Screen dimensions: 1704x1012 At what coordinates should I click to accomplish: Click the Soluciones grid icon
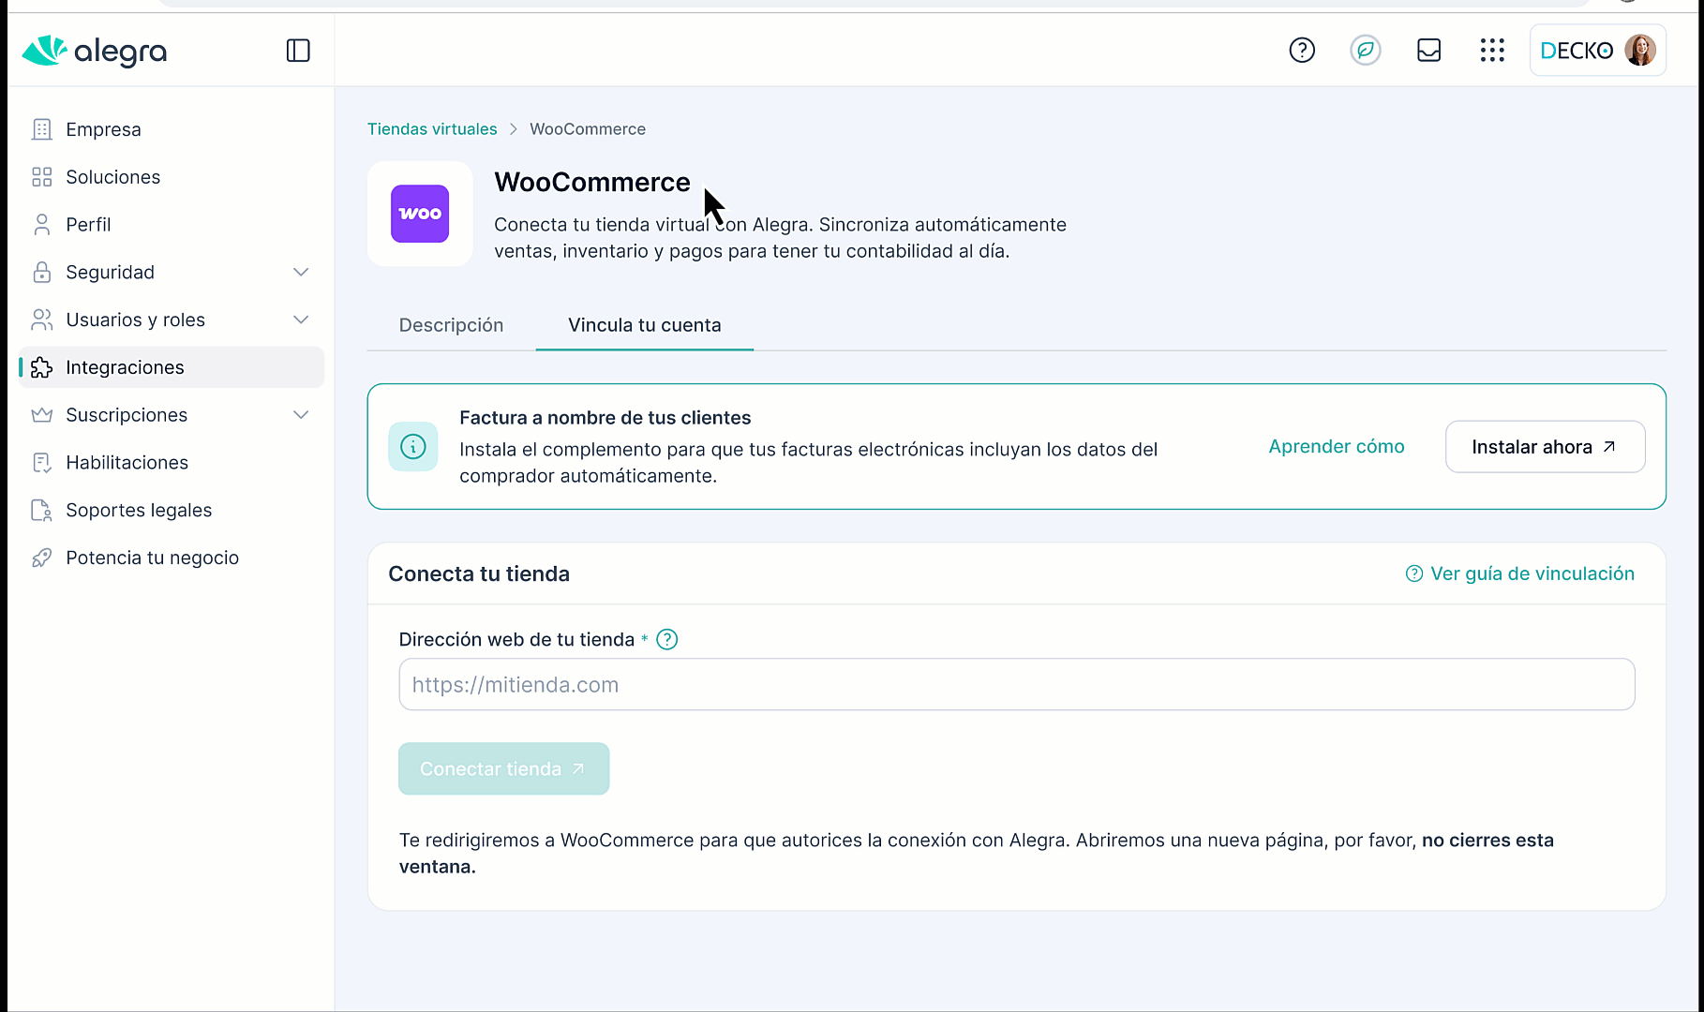pyautogui.click(x=41, y=177)
